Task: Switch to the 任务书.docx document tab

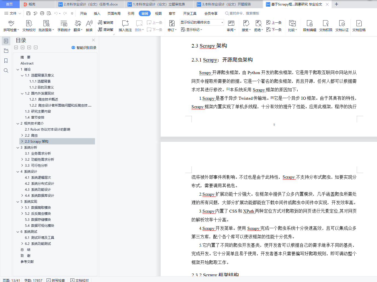Action: click(90, 4)
